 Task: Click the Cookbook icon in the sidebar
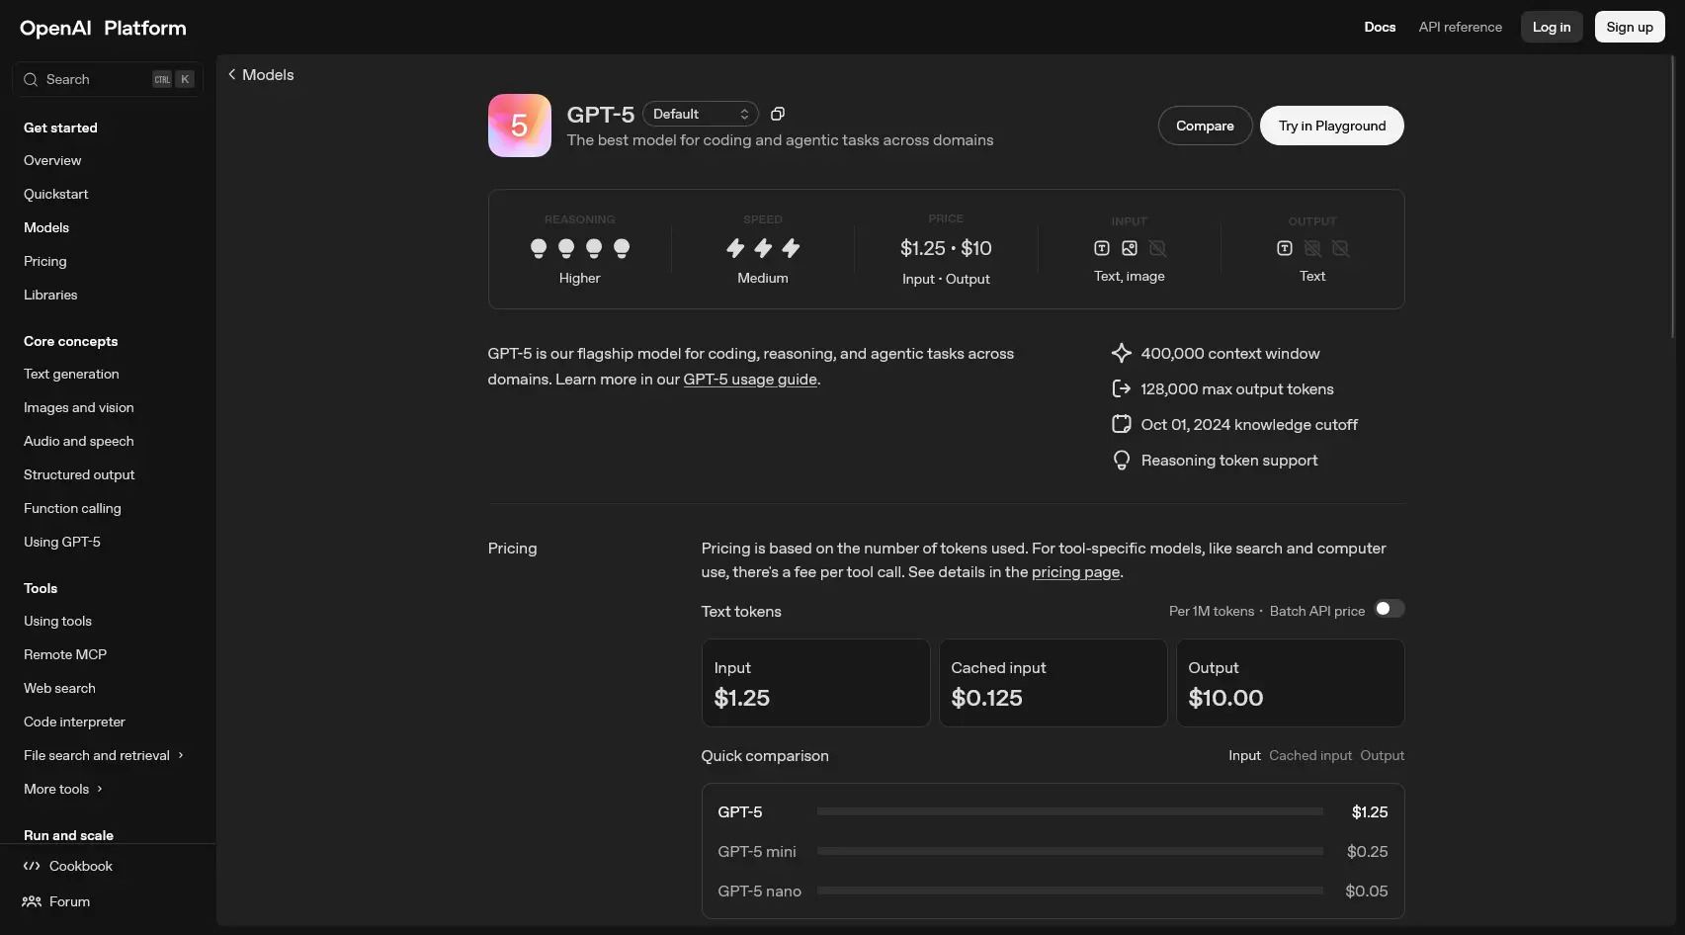(x=30, y=865)
